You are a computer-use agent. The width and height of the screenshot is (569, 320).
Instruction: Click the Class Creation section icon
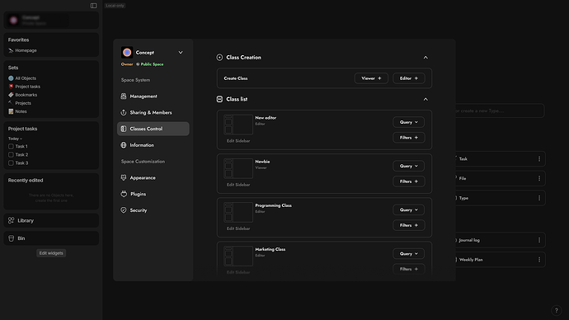(x=219, y=58)
